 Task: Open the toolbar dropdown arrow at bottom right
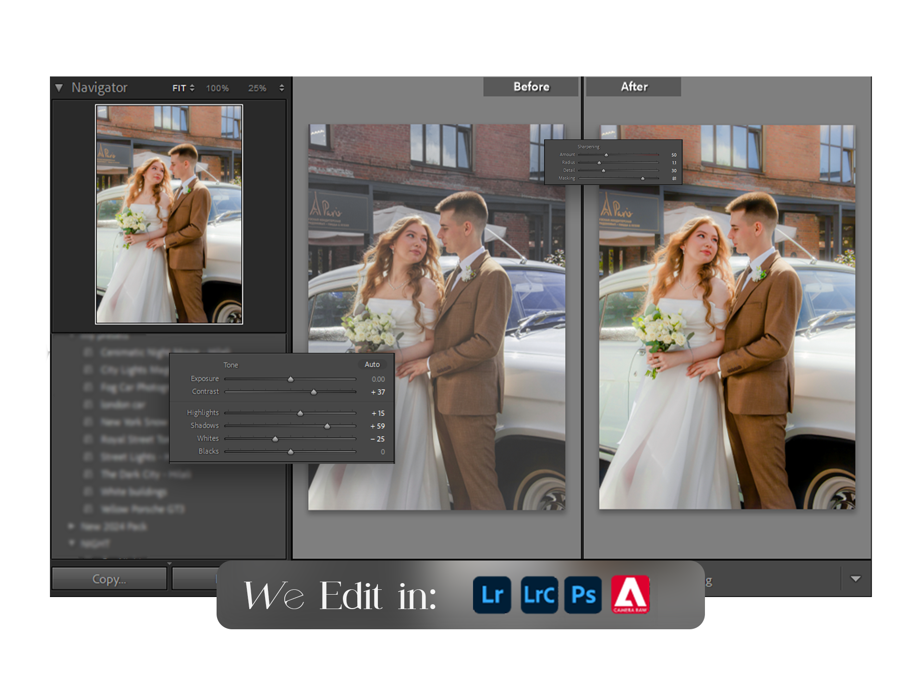(855, 579)
